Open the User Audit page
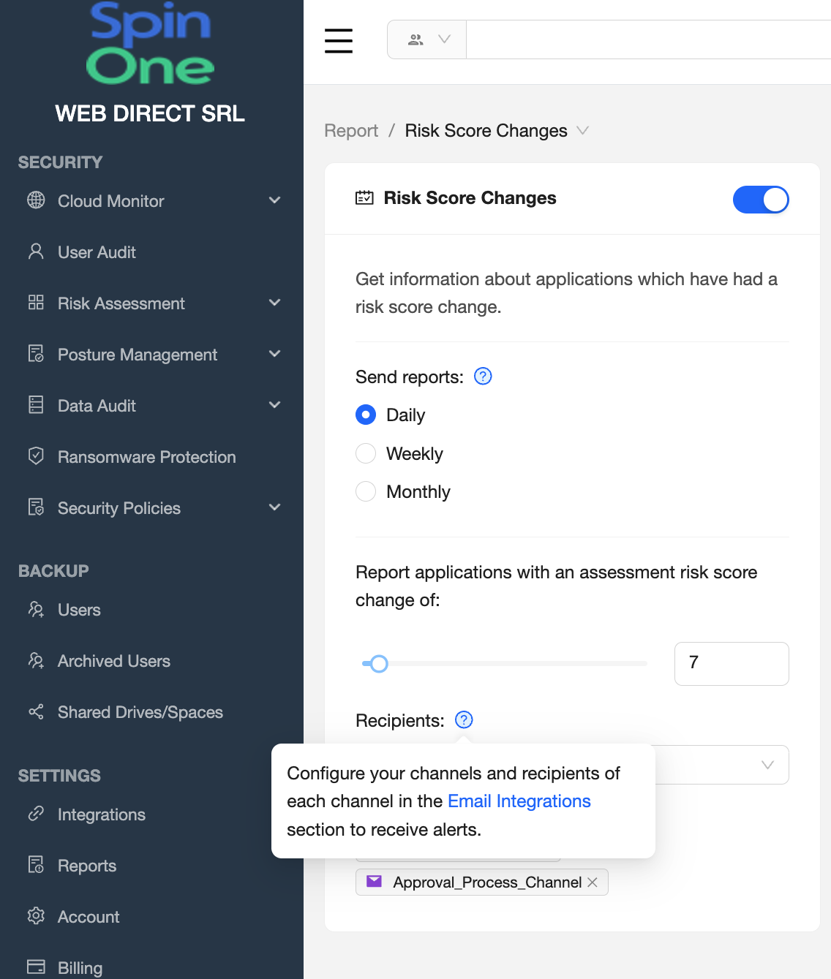This screenshot has width=831, height=979. click(x=97, y=252)
